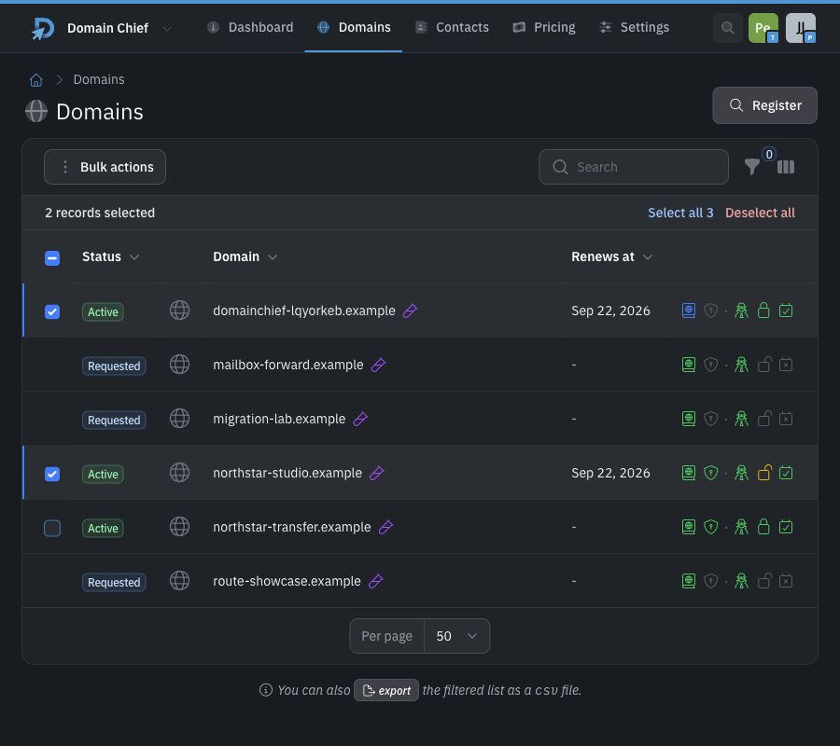840x746 pixels.
Task: Sort by the Renews at column header
Action: (x=611, y=256)
